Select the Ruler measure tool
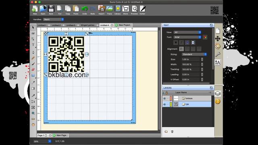Image resolution: width=258 pixels, height=145 pixels. tap(33, 119)
